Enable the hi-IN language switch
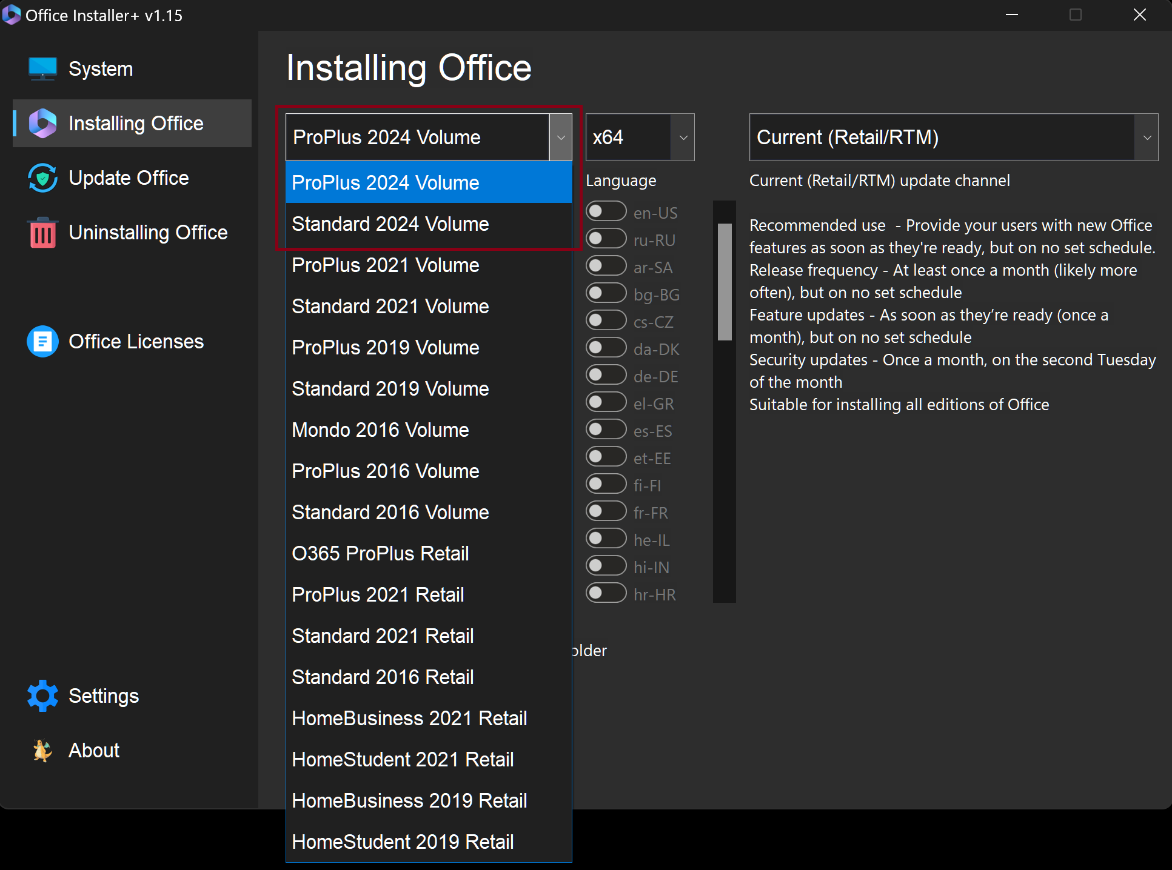The image size is (1172, 870). 606,566
